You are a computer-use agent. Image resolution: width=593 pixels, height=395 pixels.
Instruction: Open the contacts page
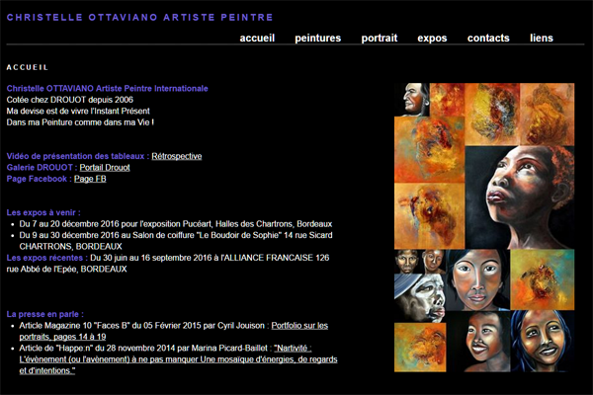tap(488, 38)
